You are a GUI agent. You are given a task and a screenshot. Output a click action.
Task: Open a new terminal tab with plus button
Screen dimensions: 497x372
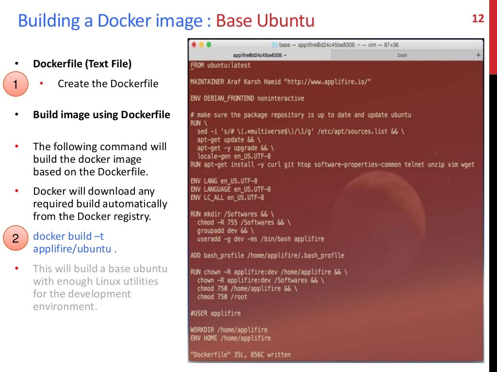478,55
